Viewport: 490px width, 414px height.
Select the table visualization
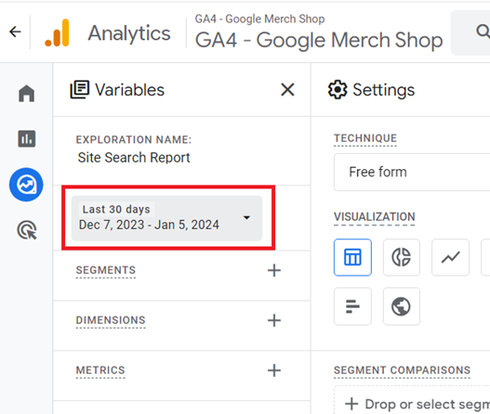point(352,257)
